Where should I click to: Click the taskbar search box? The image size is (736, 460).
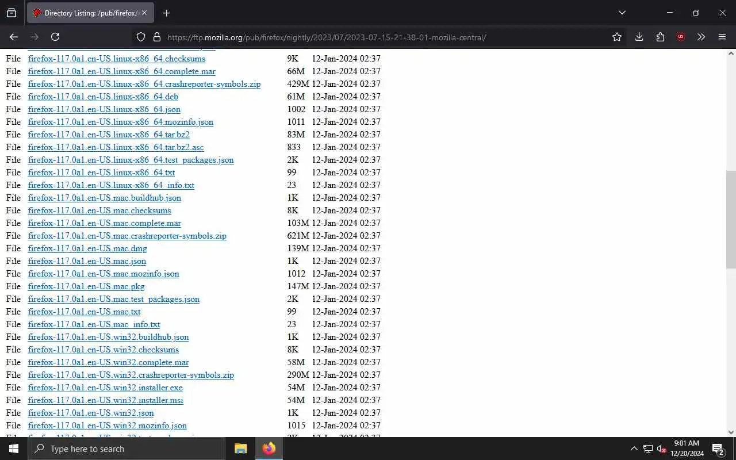(126, 448)
